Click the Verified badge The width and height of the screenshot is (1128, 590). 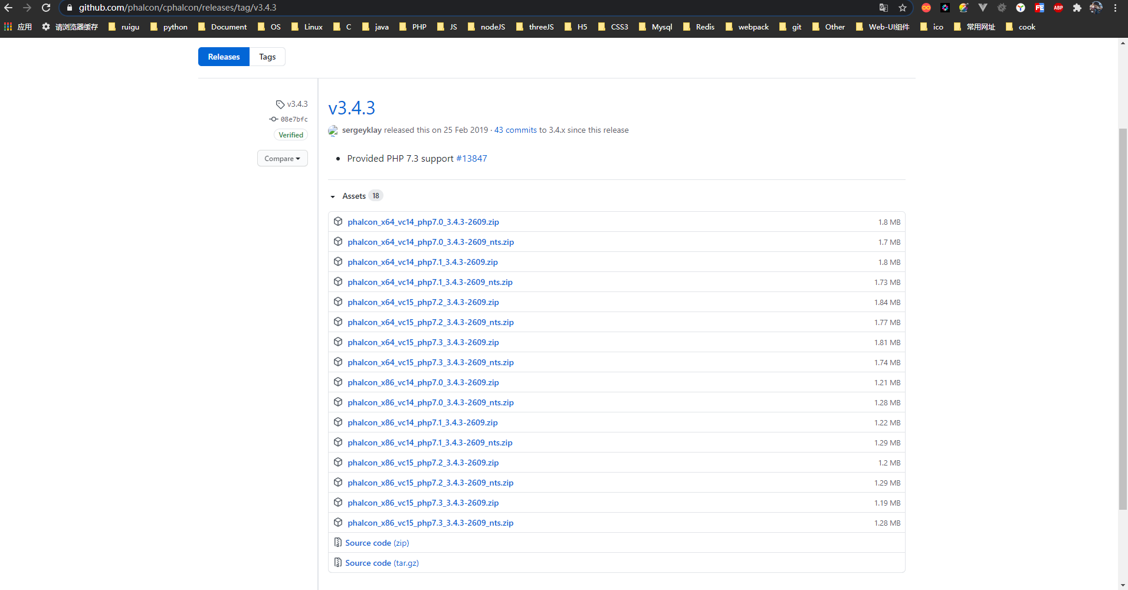291,135
